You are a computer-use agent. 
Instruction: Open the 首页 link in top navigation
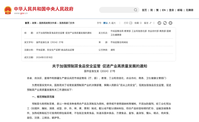tap(144, 10)
